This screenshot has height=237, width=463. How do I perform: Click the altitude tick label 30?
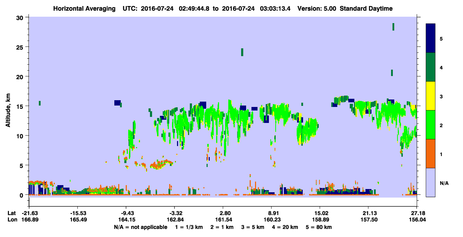(x=21, y=17)
